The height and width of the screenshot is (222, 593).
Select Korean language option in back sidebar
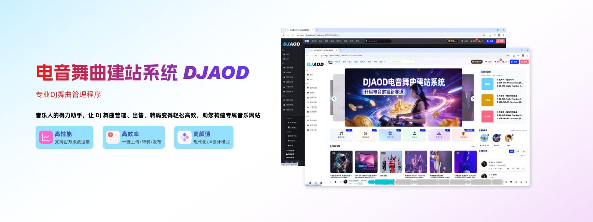(x=291, y=145)
